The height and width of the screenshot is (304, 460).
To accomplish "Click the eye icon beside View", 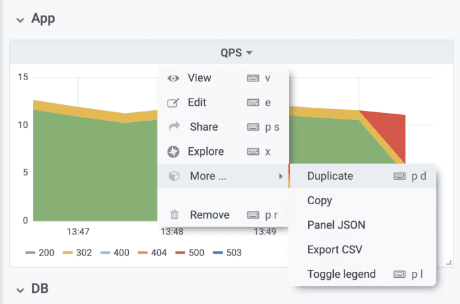I will coord(173,78).
